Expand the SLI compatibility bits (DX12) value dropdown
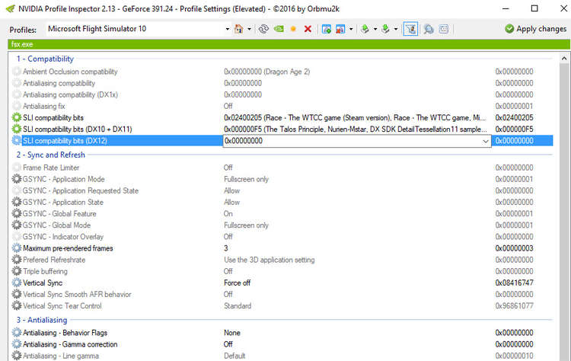Viewport: 571px width, 361px height. point(486,141)
